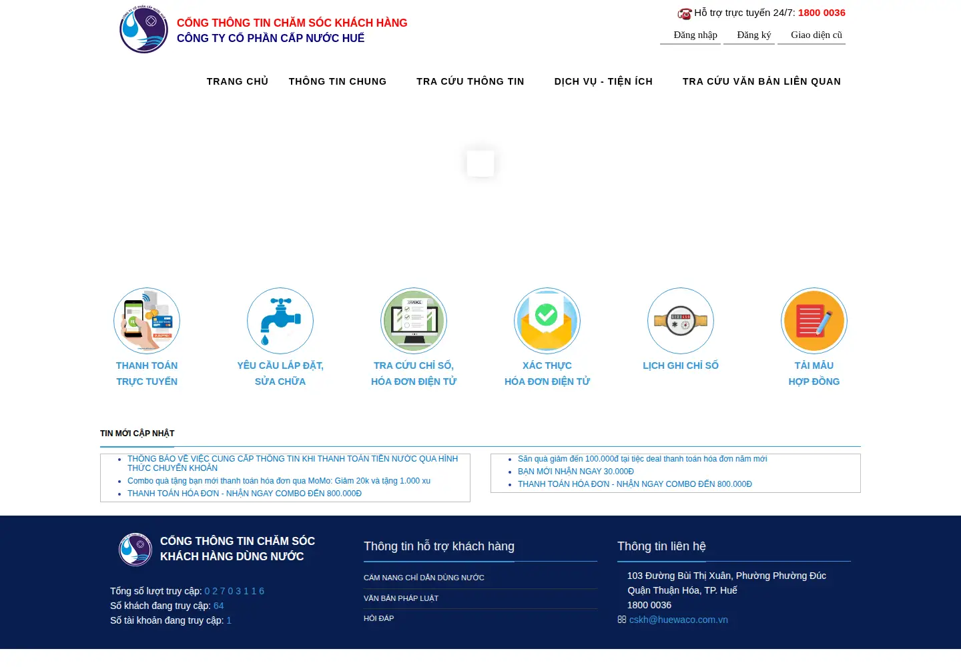Screen dimensions: 961x667
Task: Open the Văn bản pháp luật footer link
Action: [401, 598]
